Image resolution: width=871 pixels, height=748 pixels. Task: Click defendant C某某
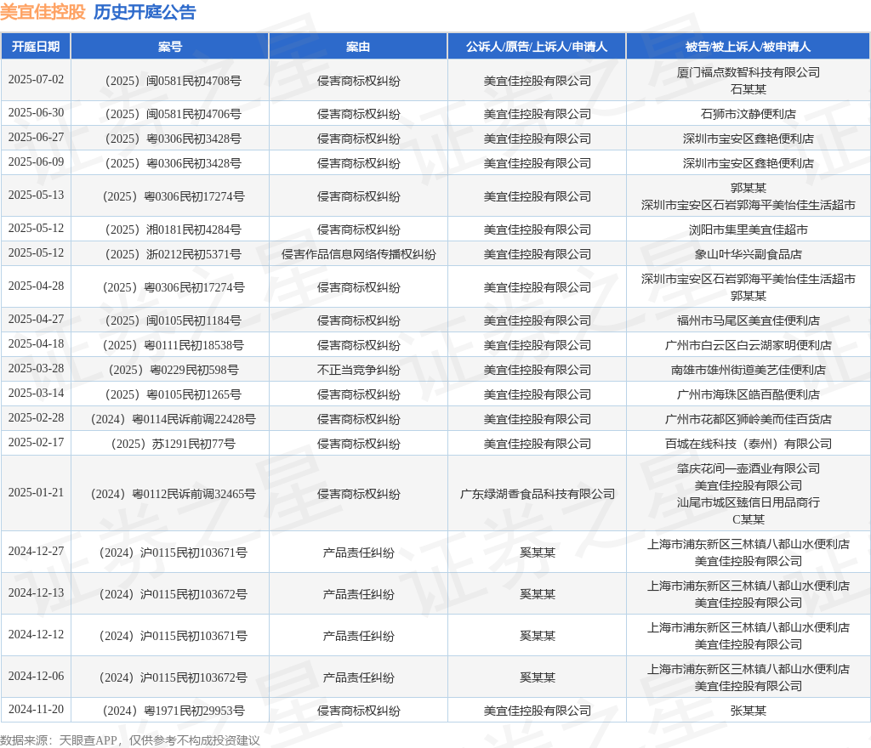pyautogui.click(x=749, y=519)
